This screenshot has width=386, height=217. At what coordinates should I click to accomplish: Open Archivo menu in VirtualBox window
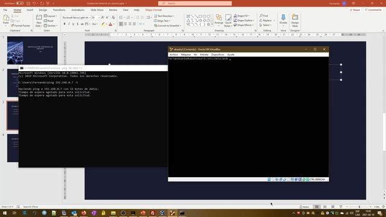click(174, 55)
